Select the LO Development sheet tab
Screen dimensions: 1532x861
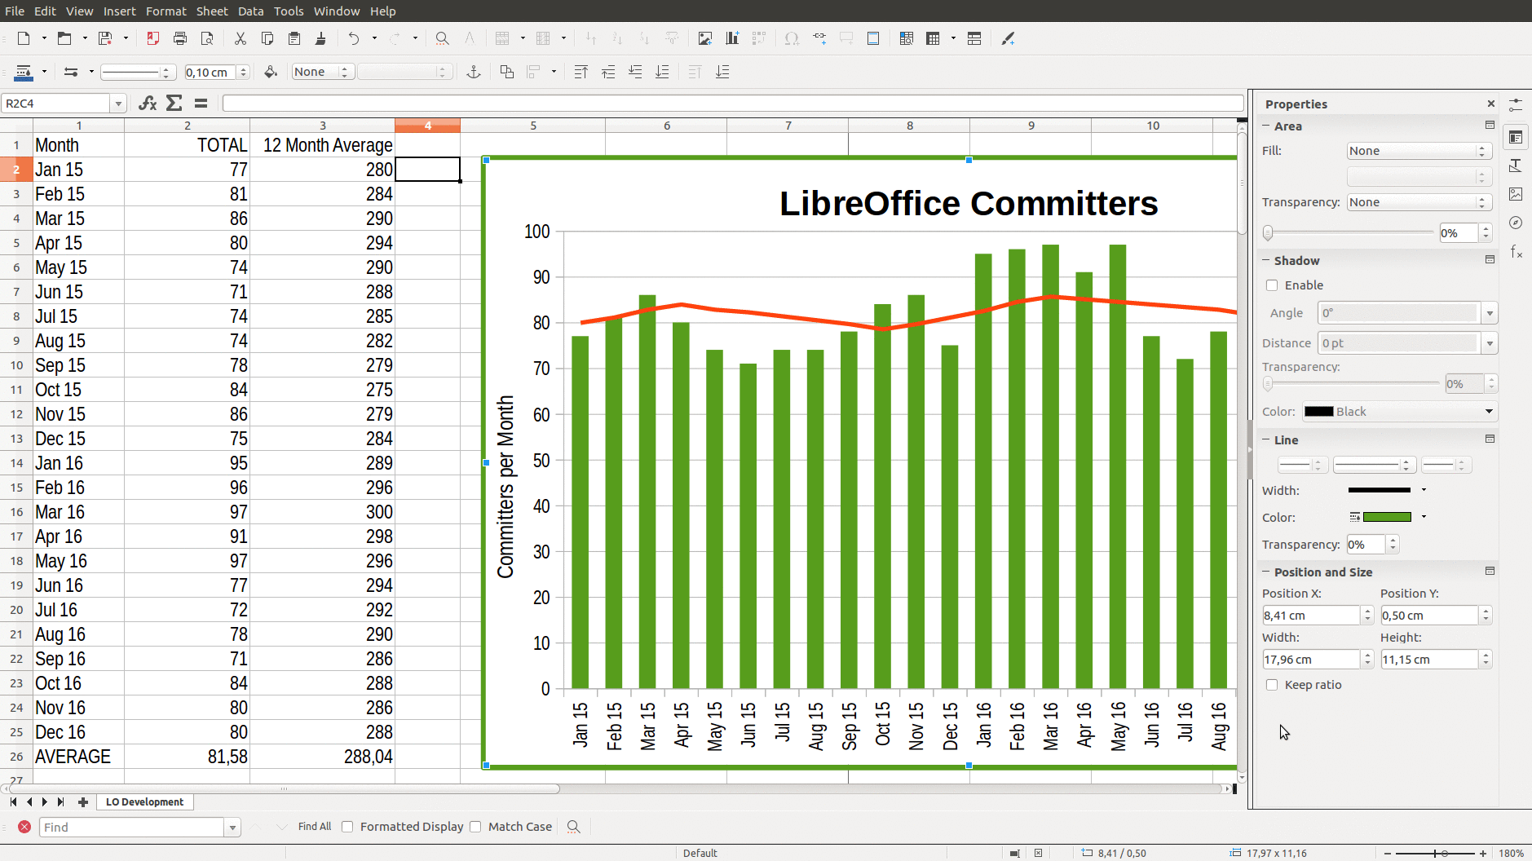pos(144,802)
